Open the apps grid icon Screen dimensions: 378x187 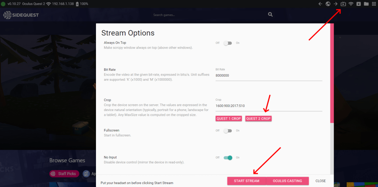point(374,4)
